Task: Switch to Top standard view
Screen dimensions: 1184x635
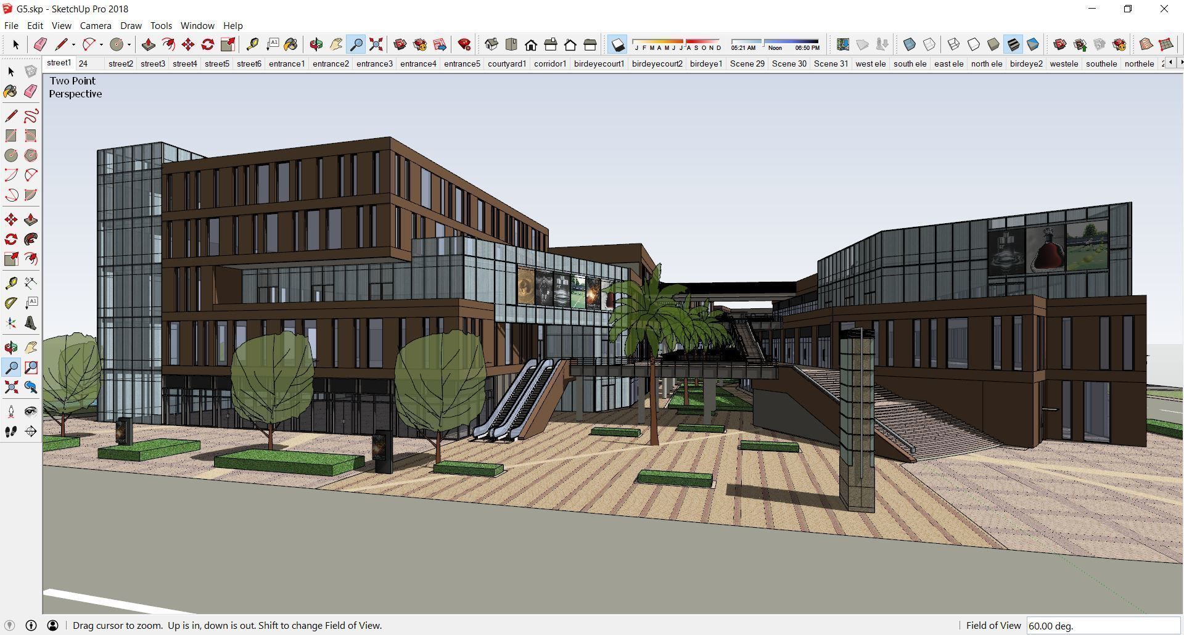Action: (511, 44)
